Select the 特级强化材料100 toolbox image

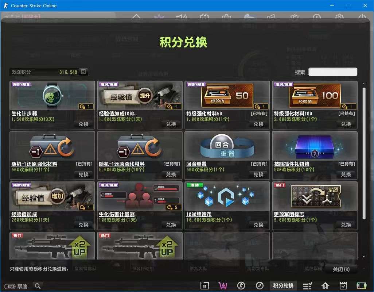coord(315,96)
